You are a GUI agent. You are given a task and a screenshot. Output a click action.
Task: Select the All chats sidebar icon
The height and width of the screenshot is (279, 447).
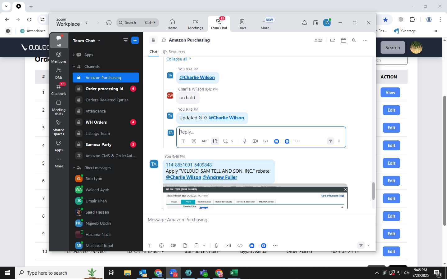click(x=59, y=41)
